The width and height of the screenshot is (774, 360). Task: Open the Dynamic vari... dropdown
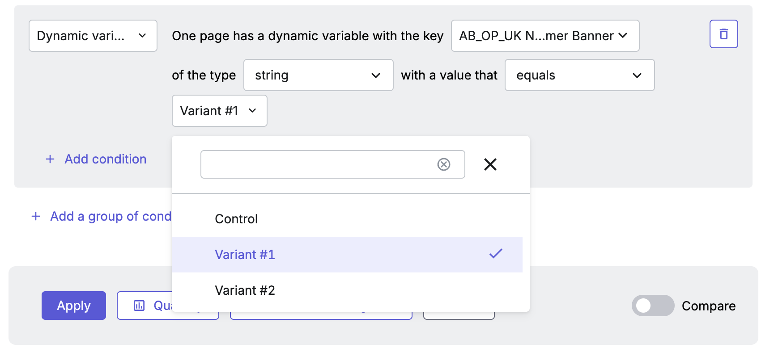(x=93, y=36)
